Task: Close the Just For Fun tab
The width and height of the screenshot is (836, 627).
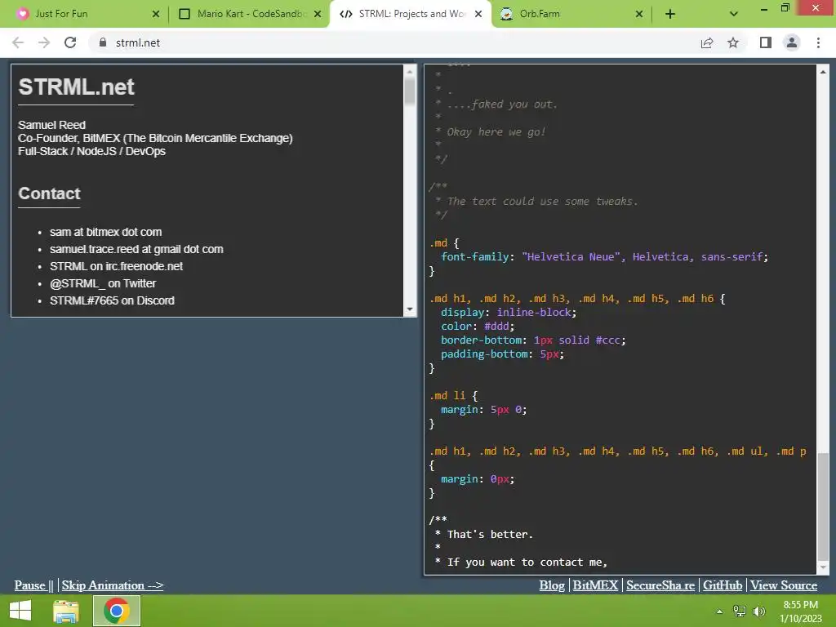Action: [156, 15]
